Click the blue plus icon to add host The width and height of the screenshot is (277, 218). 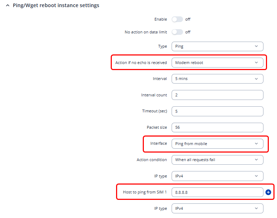click(x=268, y=192)
